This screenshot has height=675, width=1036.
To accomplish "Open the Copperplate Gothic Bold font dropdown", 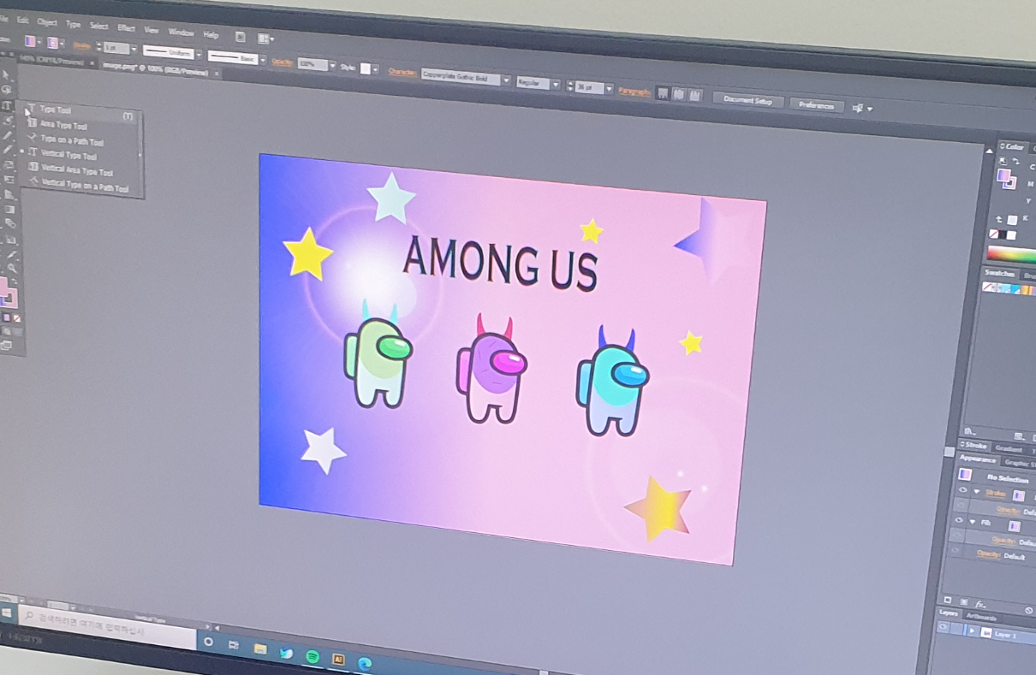I will [x=507, y=80].
